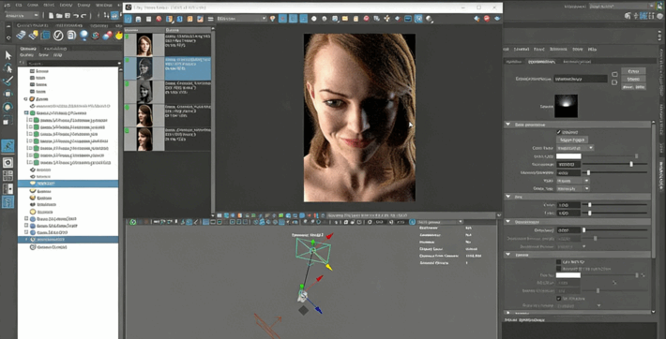The width and height of the screenshot is (666, 339).
Task: Switch to the first Attribute Editor node tab
Action: (513, 62)
